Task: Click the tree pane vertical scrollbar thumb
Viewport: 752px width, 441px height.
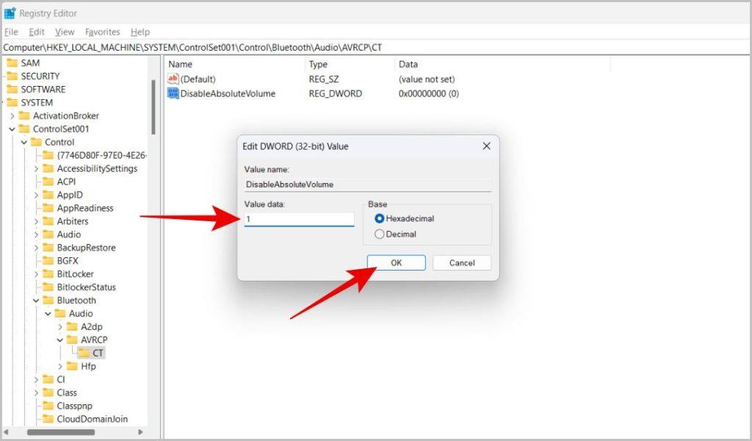Action: (153, 107)
